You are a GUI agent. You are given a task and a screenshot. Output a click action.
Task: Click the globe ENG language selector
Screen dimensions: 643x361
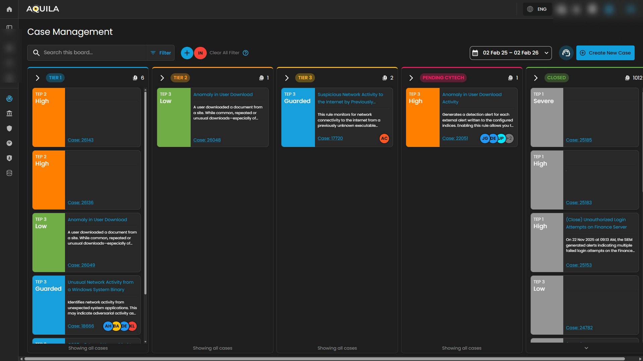[x=537, y=9]
